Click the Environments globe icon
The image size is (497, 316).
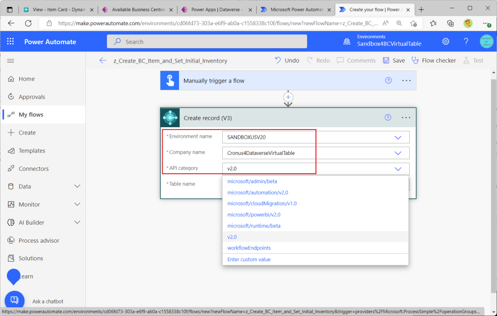click(x=347, y=42)
